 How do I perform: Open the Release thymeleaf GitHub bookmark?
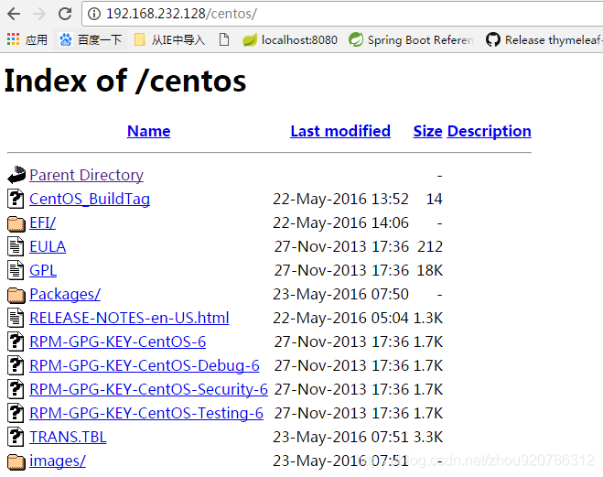pos(544,39)
